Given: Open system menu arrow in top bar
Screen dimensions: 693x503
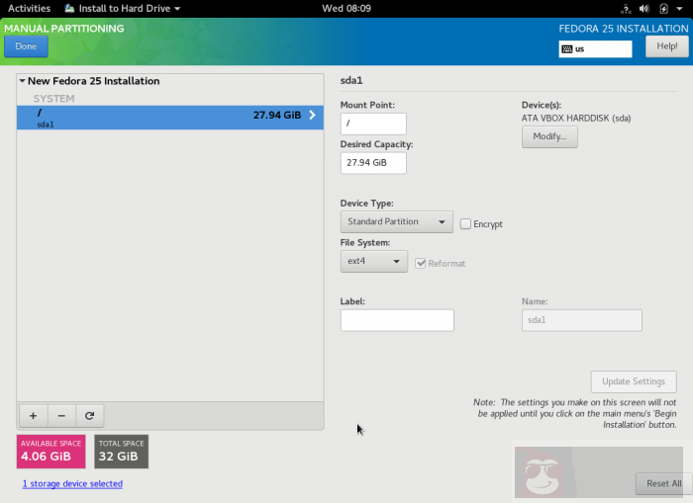Looking at the screenshot, I should click(x=679, y=8).
